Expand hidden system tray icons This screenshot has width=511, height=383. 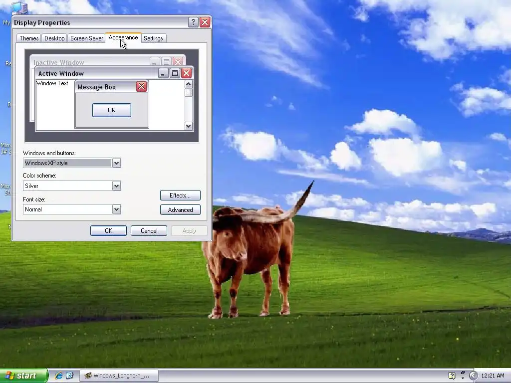pos(473,376)
